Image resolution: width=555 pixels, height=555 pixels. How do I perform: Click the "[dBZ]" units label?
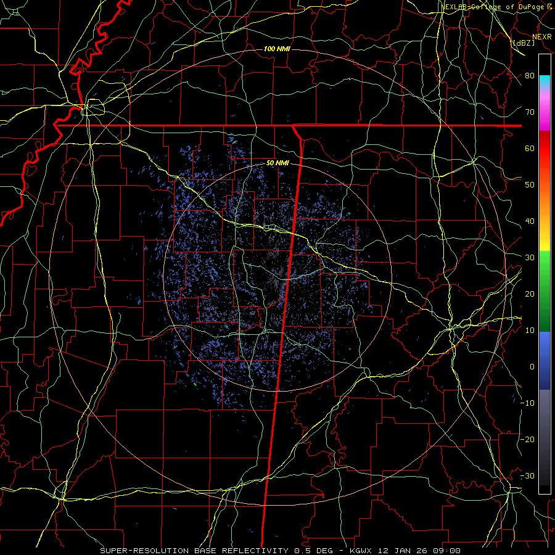pos(524,43)
